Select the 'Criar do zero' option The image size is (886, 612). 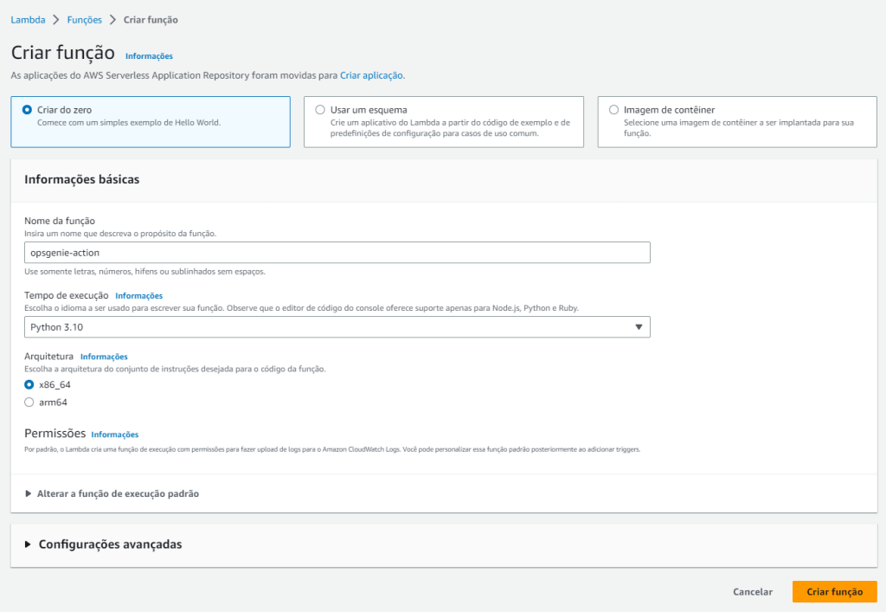click(x=29, y=110)
